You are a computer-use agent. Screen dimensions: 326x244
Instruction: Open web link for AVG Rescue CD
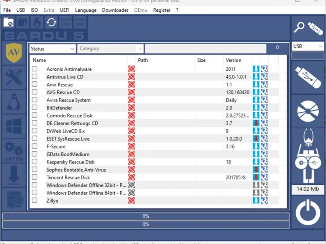(264, 92)
